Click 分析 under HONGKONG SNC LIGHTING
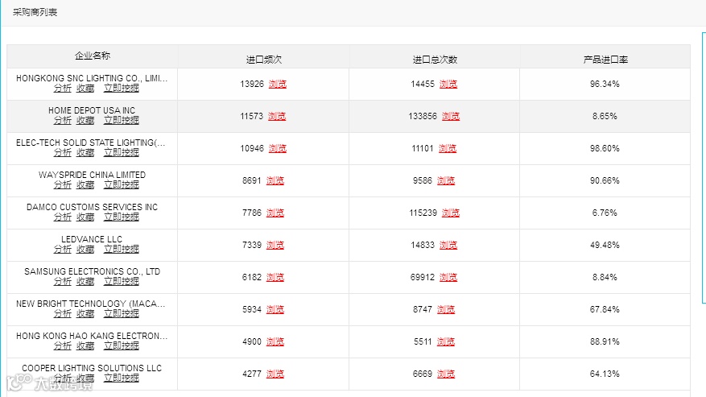Viewport: 706px width, 397px height. 62,89
